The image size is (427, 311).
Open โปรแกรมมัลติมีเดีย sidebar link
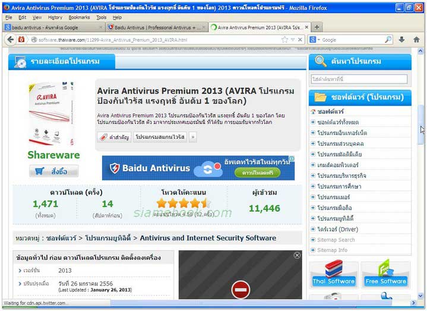click(x=339, y=154)
